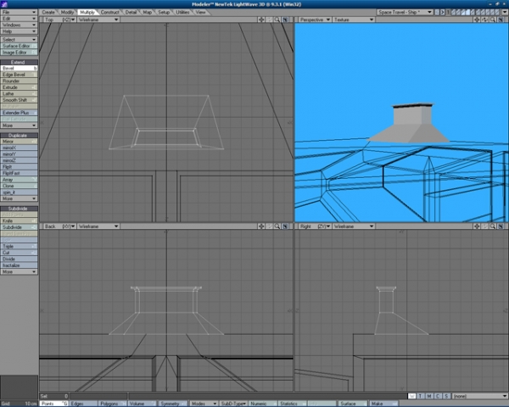
Task: Activate the Bevel tool
Action: pyautogui.click(x=19, y=68)
